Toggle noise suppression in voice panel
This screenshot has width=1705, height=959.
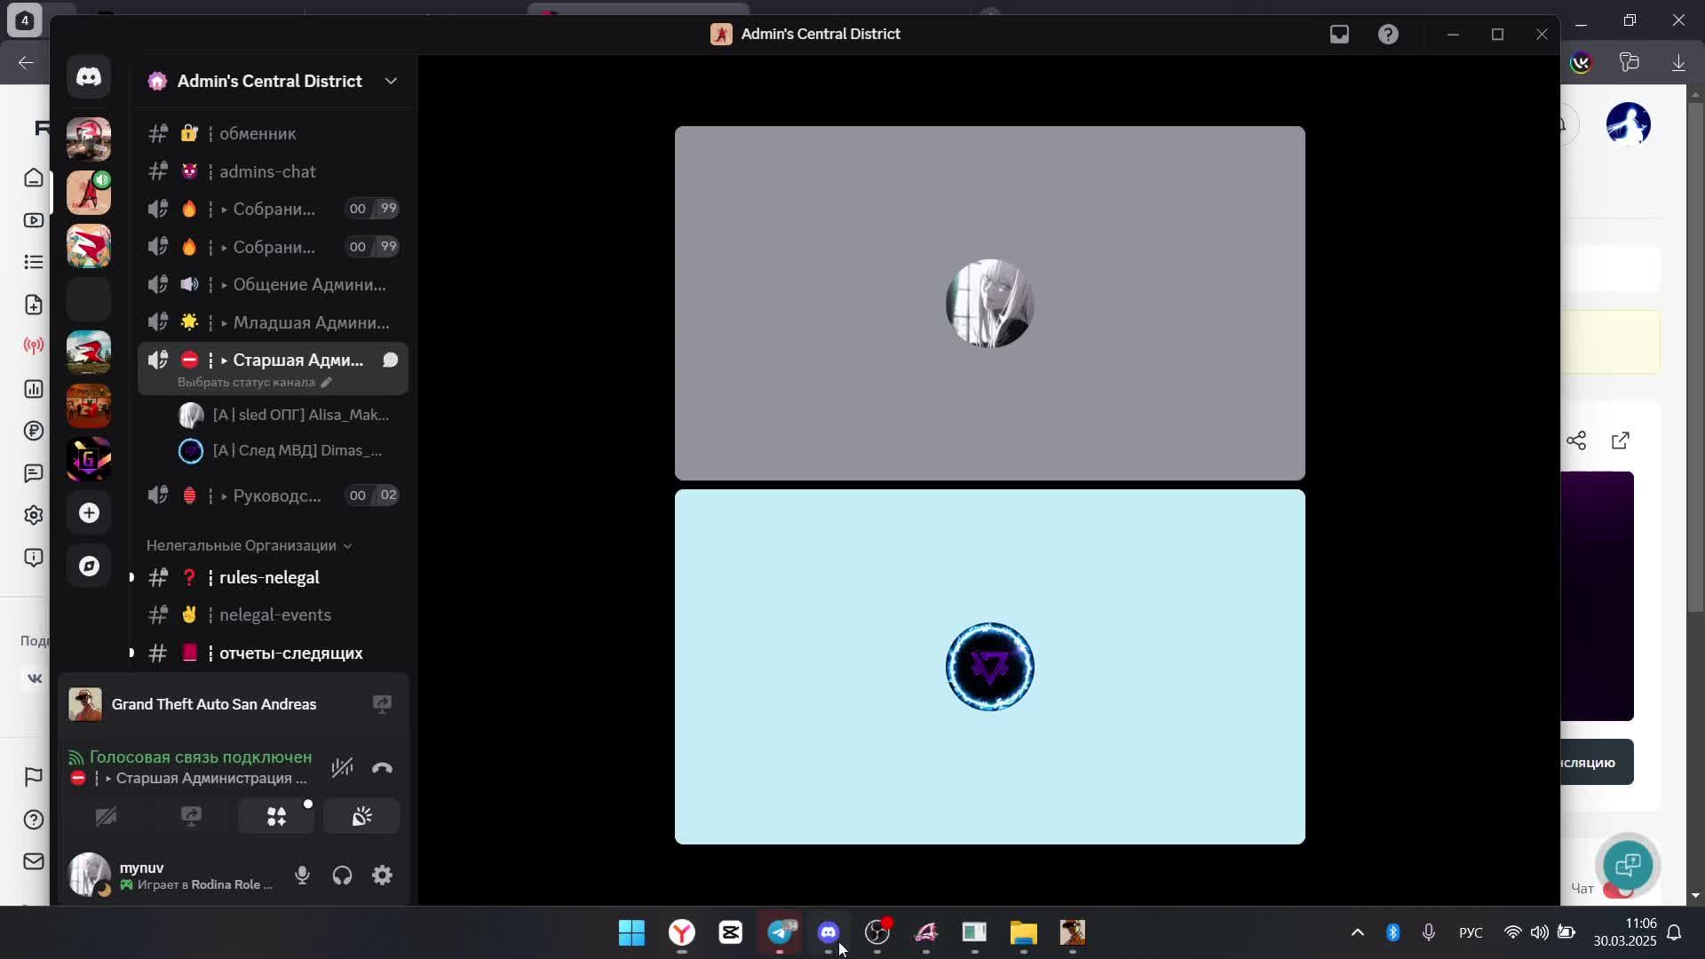pos(342,768)
